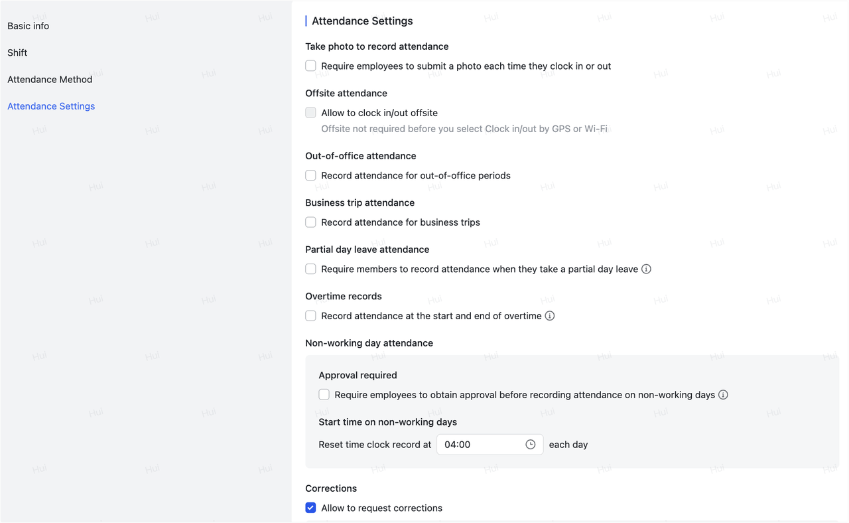
Task: Open the Overtime records info tooltip icon
Action: 549,316
